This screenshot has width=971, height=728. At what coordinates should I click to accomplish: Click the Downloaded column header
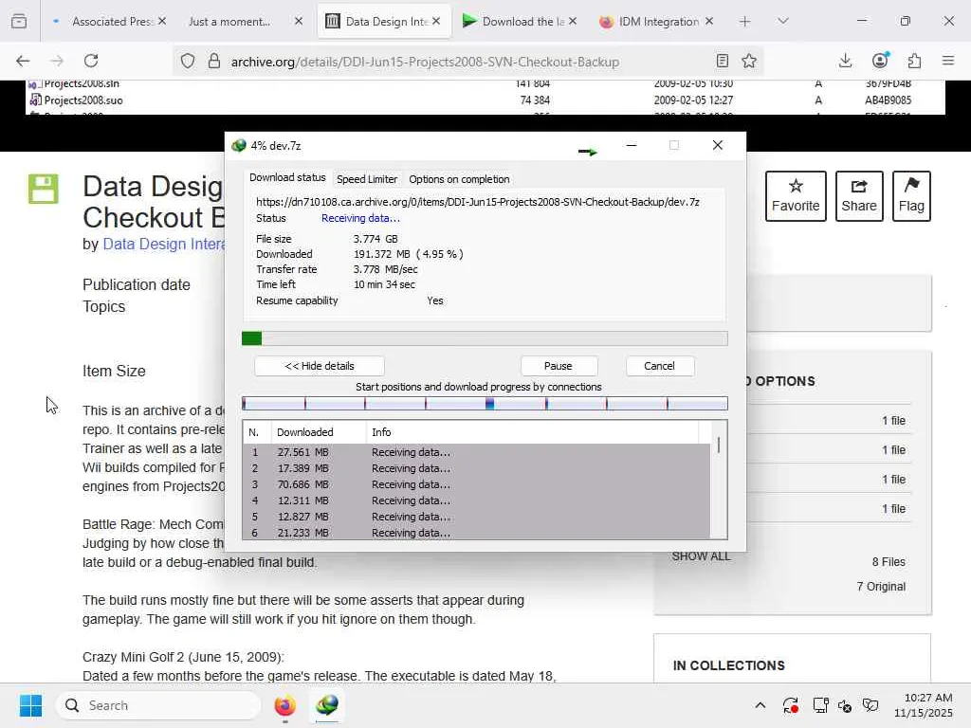(x=319, y=432)
